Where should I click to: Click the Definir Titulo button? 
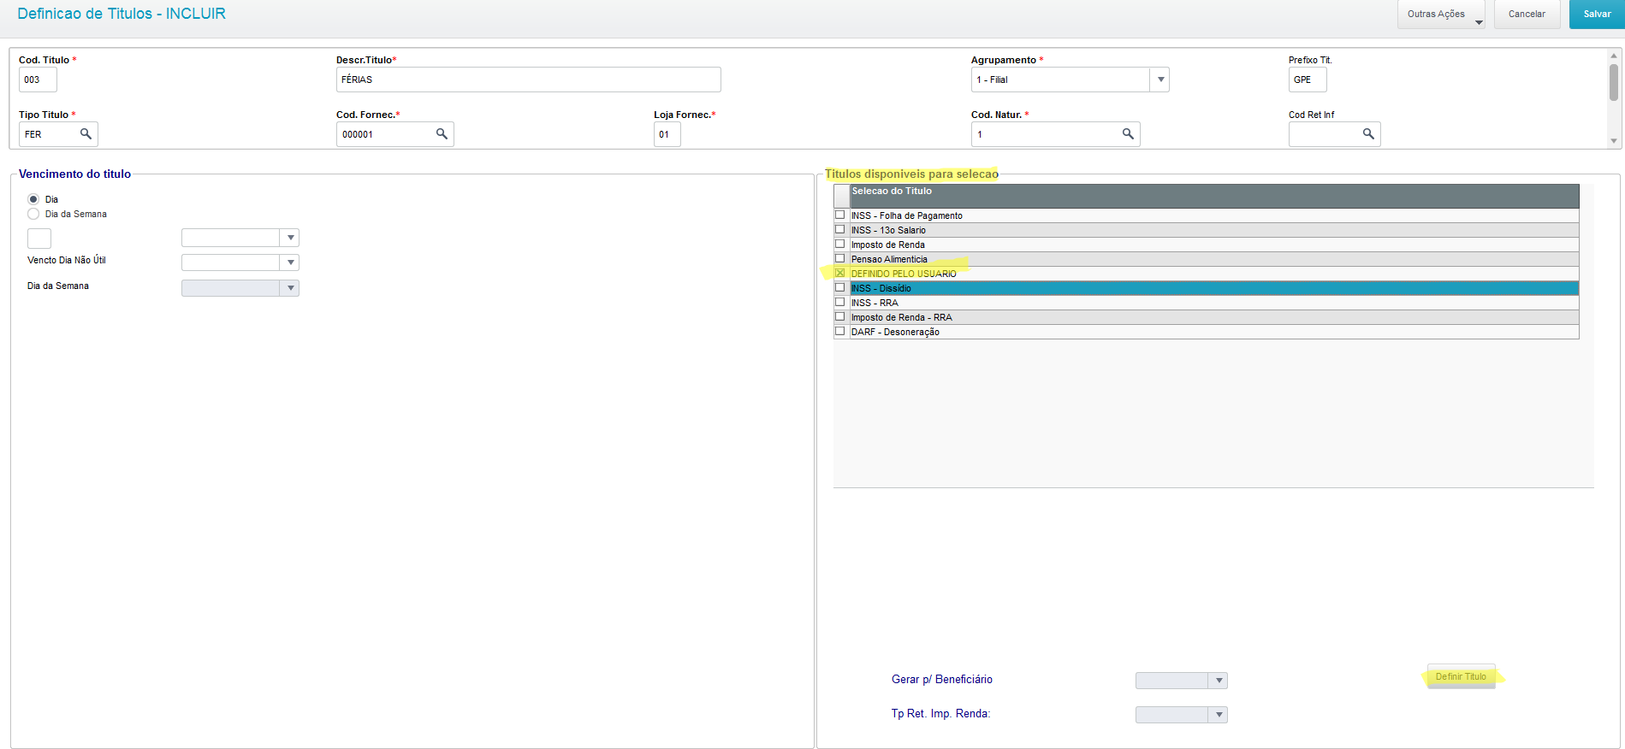click(x=1462, y=676)
